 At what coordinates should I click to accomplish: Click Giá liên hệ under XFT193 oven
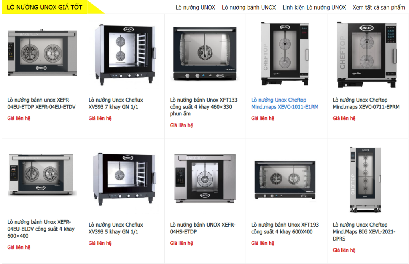pos(263,243)
